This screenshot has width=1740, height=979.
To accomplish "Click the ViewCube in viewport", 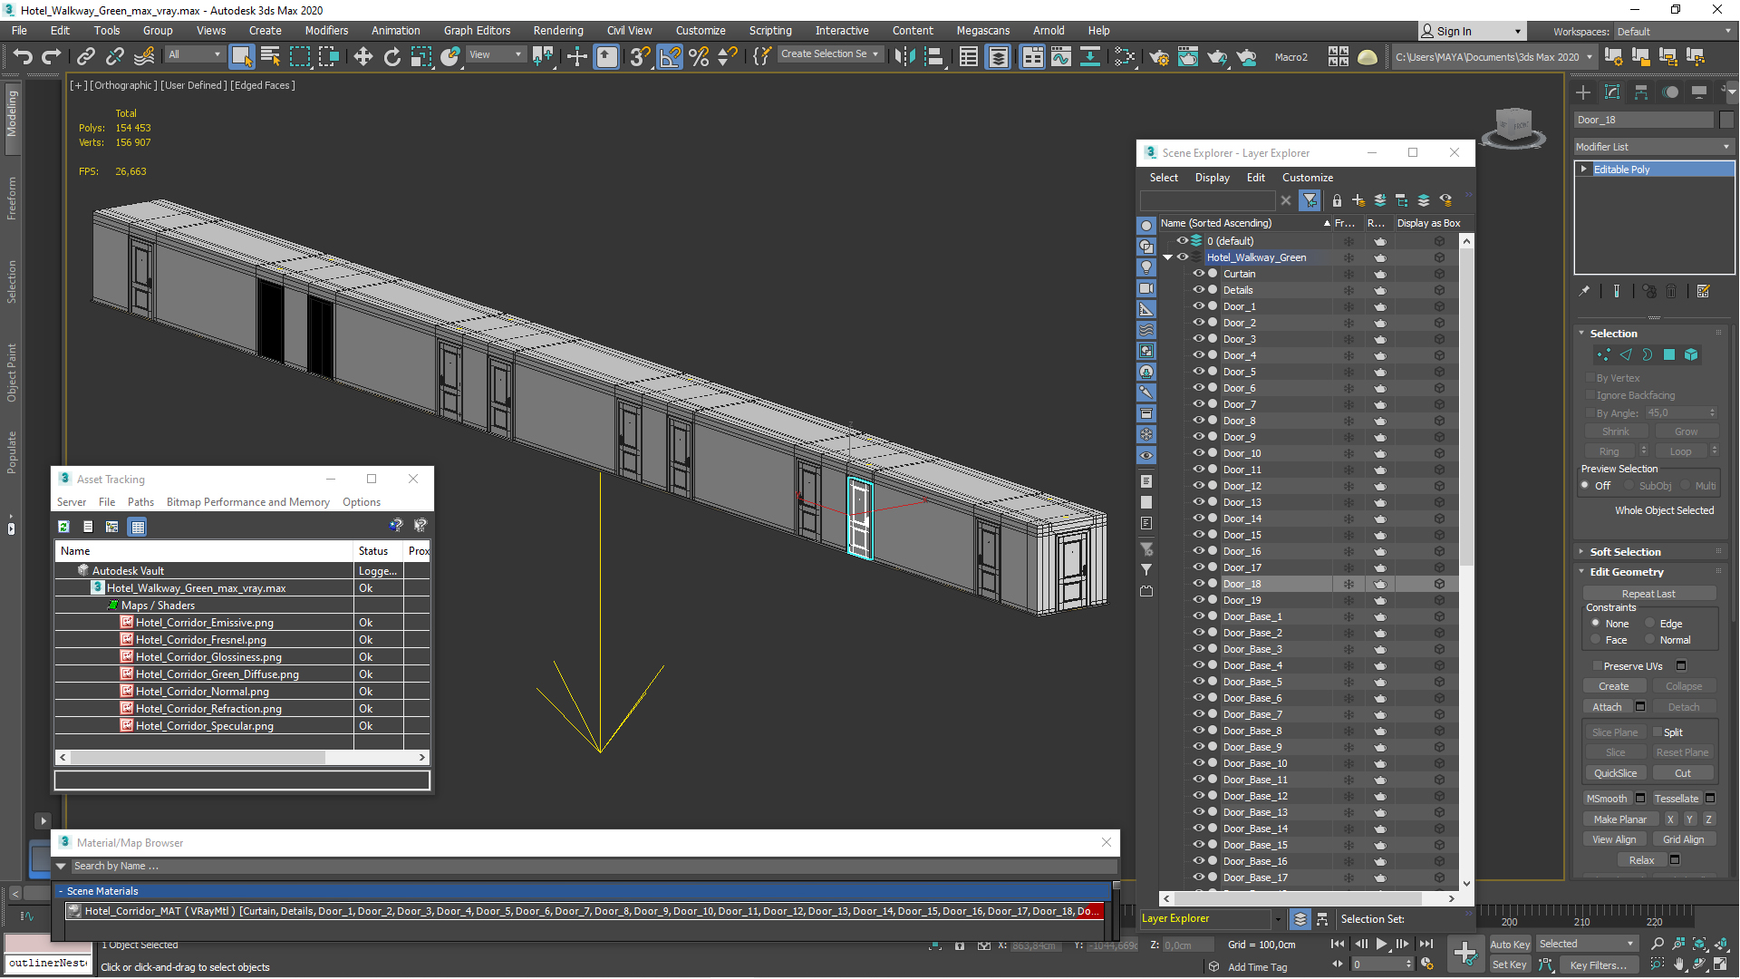I will 1513,127.
